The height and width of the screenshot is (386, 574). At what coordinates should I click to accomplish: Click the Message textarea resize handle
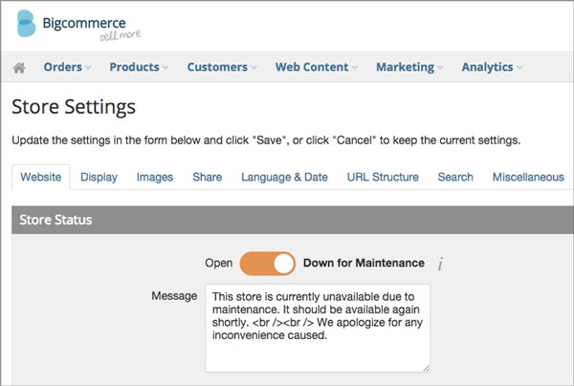[425, 367]
